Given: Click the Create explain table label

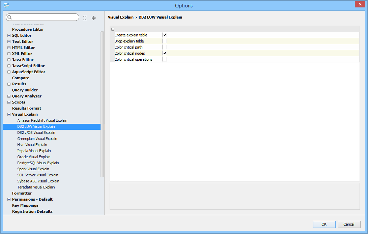Looking at the screenshot, I should click(x=131, y=35).
